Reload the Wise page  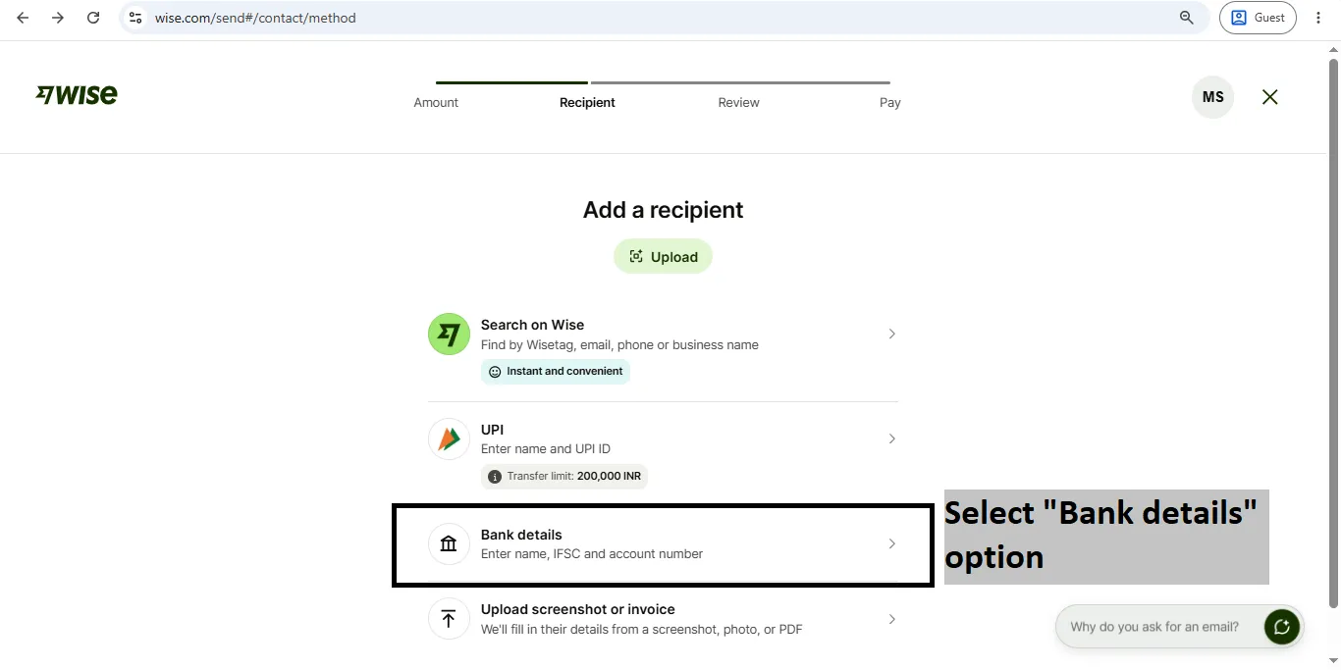[93, 18]
